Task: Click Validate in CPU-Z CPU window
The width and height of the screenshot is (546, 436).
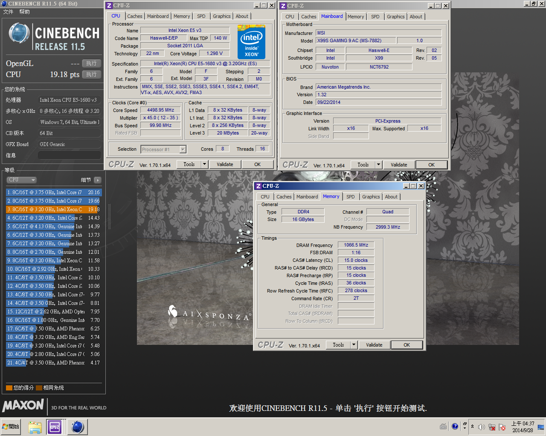Action: coord(225,164)
